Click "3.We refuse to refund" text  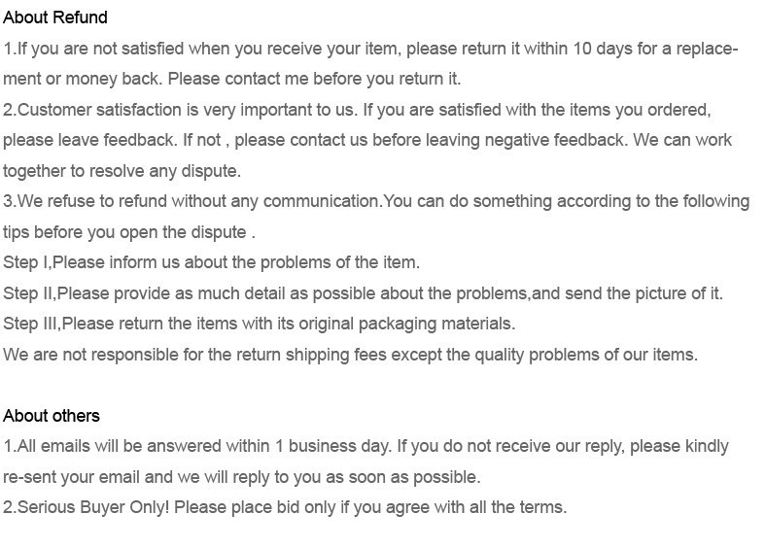86,201
